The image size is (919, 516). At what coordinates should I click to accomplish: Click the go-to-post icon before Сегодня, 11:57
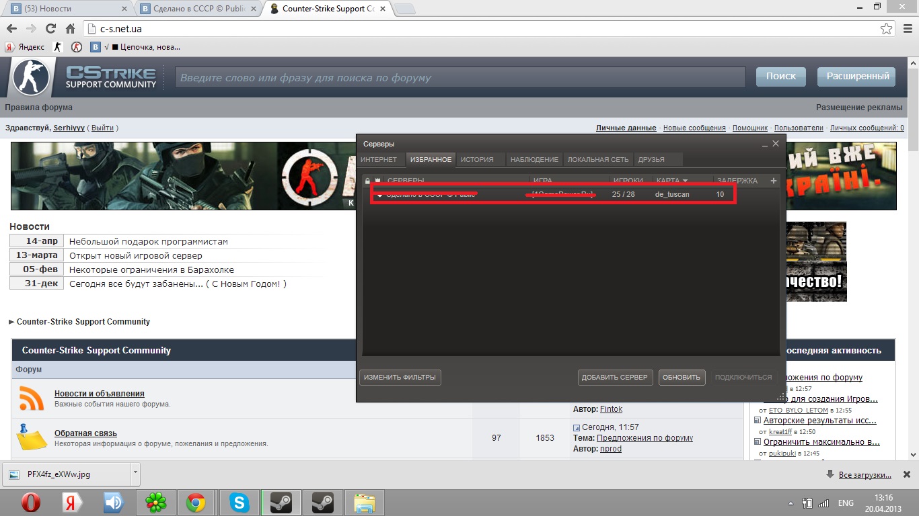pos(577,427)
